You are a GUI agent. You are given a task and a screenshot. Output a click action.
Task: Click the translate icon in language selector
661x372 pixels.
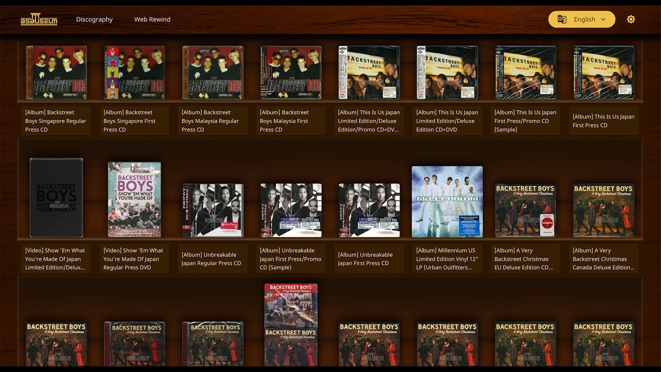point(562,19)
